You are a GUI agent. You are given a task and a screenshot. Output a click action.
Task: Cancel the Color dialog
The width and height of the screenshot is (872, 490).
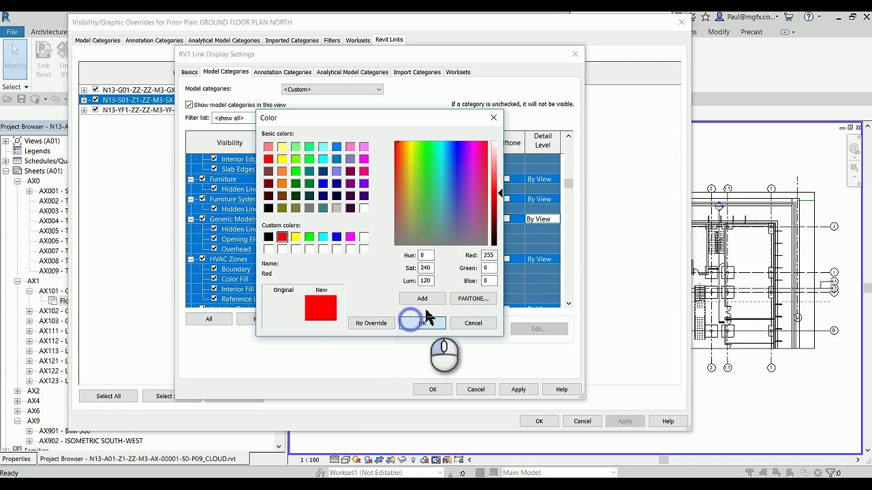[473, 323]
